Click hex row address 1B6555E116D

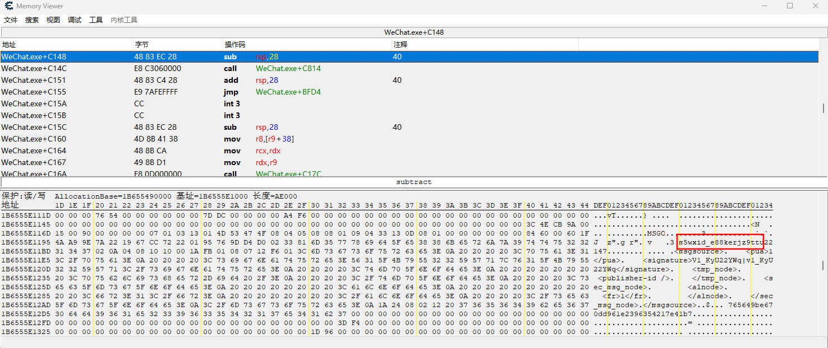click(26, 233)
